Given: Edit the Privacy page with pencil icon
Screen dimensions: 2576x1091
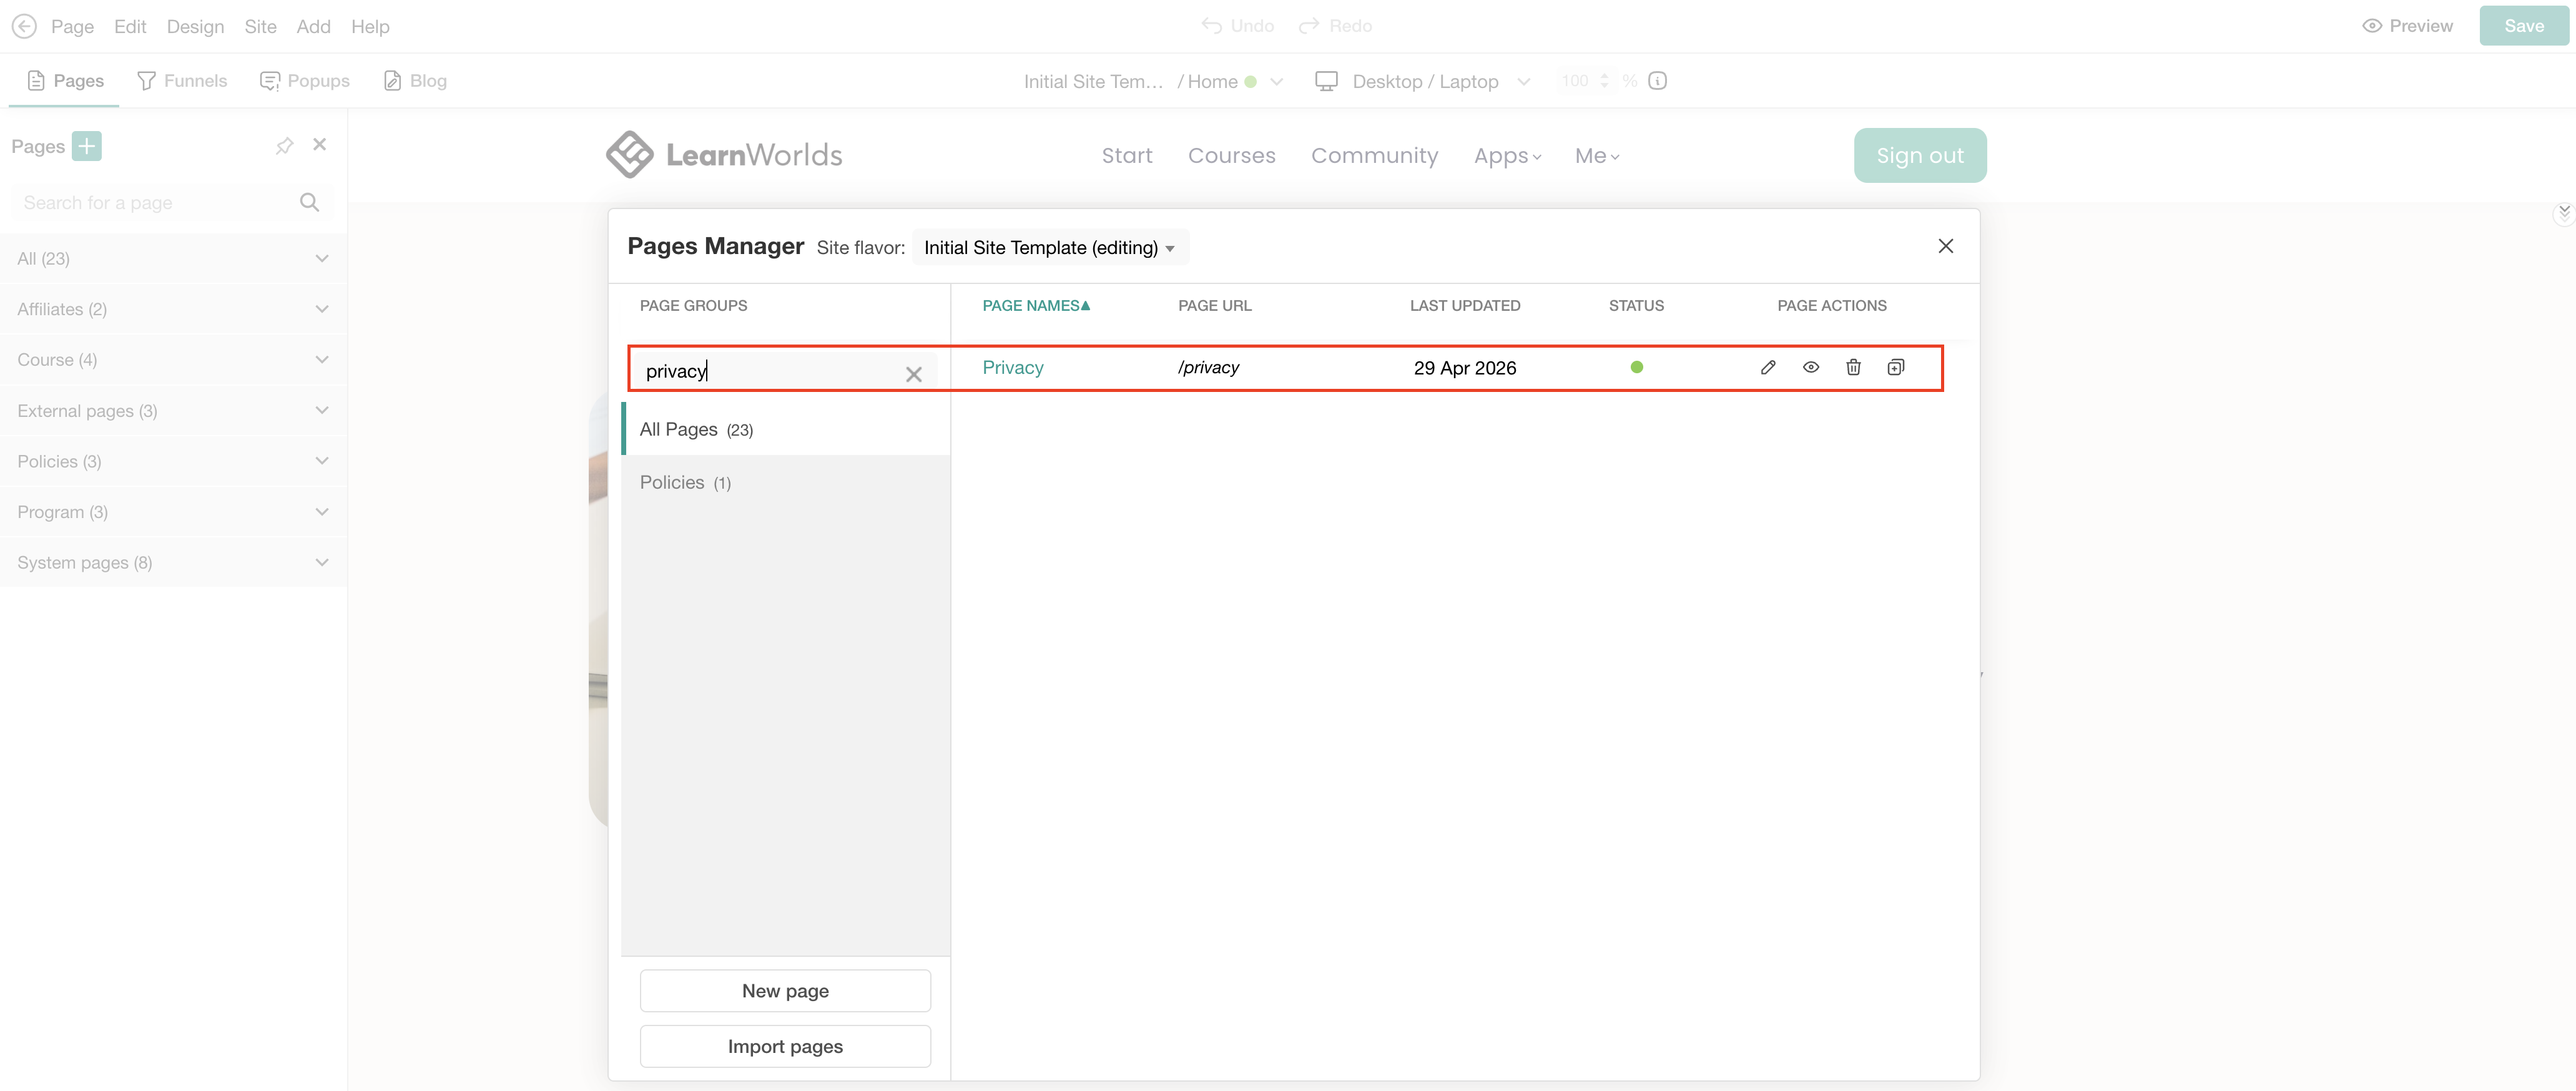Looking at the screenshot, I should 1767,367.
